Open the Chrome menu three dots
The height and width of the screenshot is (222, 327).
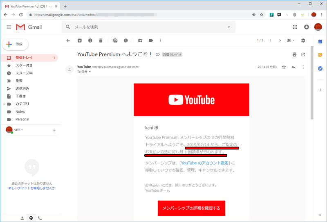pyautogui.click(x=321, y=15)
